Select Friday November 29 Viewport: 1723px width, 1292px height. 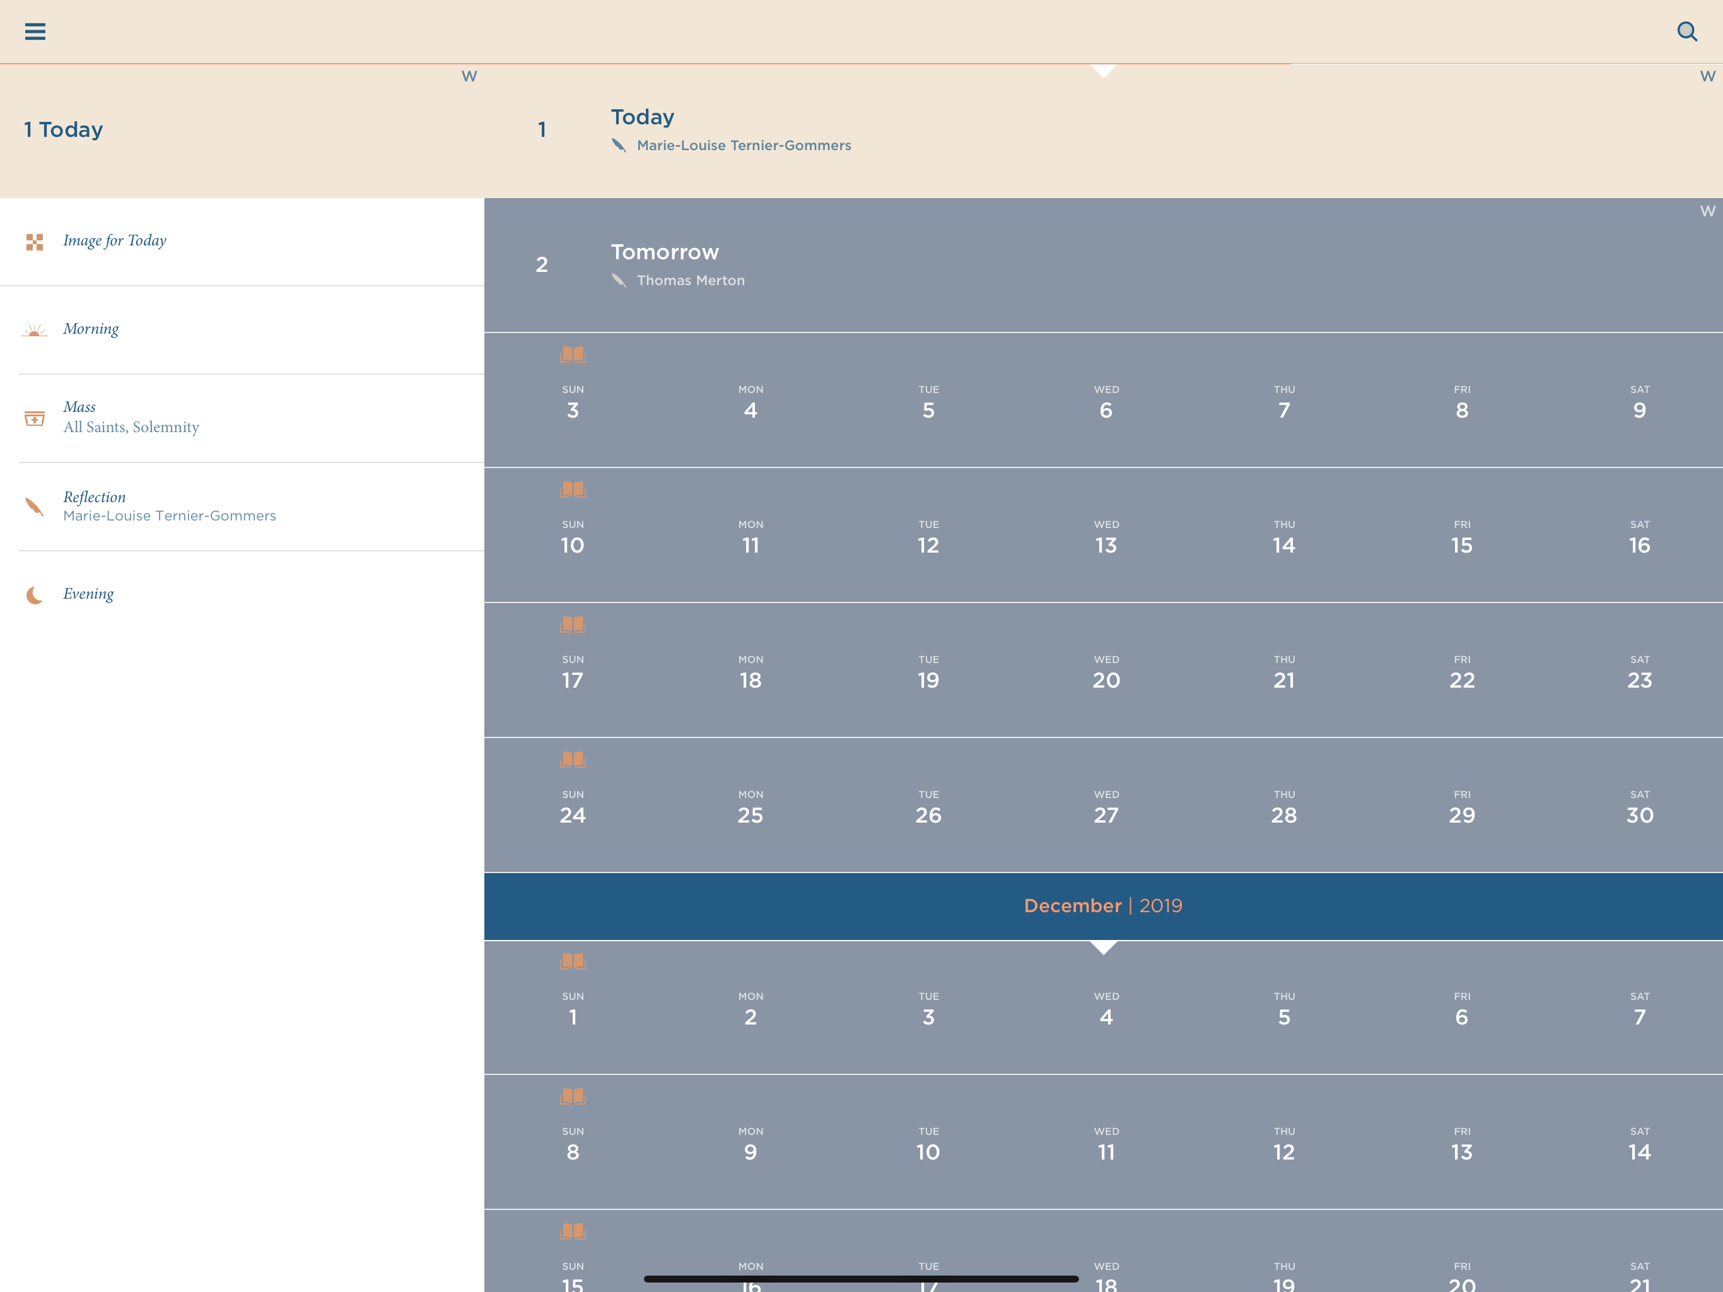click(x=1462, y=806)
